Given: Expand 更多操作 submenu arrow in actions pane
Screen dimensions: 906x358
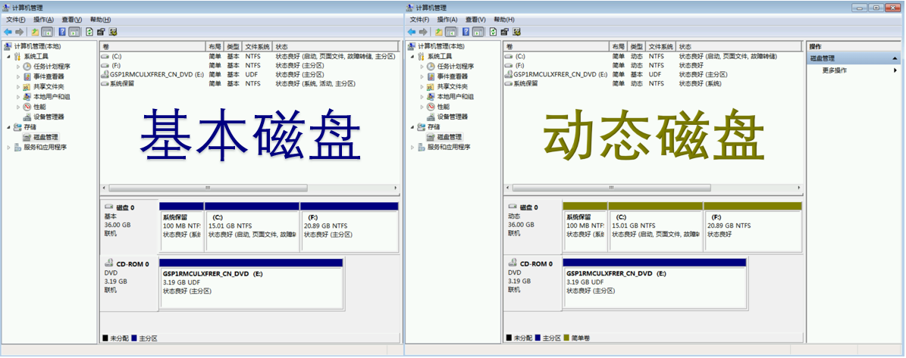Looking at the screenshot, I should tap(896, 70).
